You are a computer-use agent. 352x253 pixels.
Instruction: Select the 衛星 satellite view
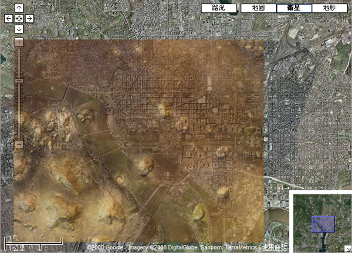click(x=294, y=8)
